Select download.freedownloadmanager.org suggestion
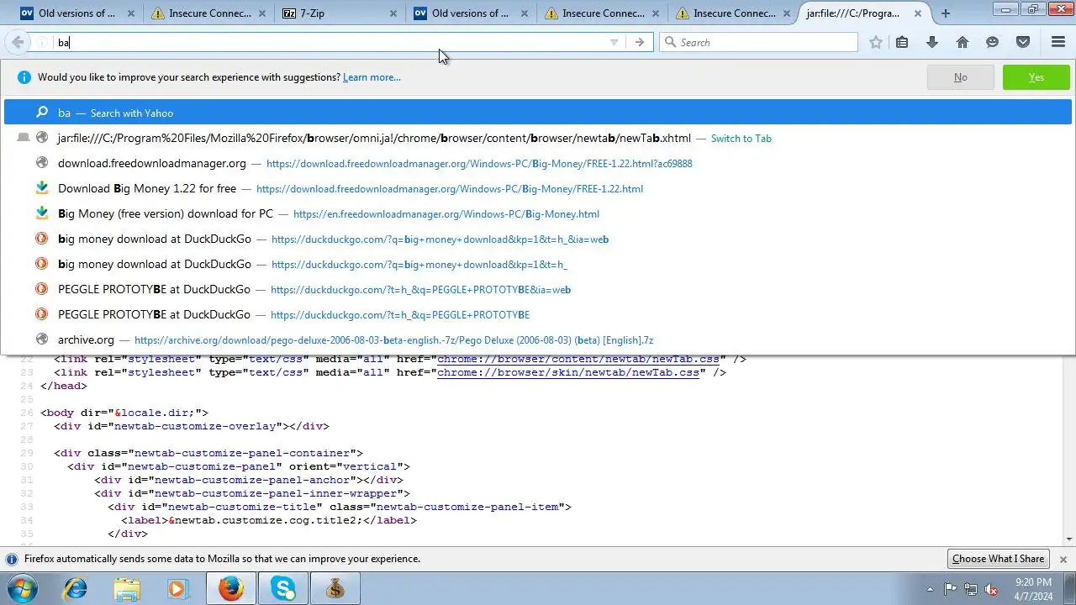Viewport: 1076px width, 605px height. coord(538,163)
